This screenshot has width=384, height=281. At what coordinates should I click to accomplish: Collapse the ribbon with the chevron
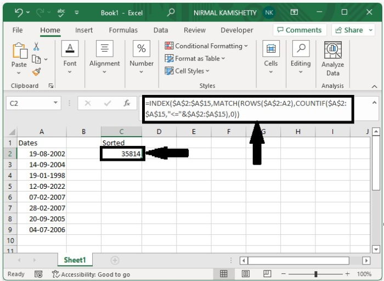[374, 86]
